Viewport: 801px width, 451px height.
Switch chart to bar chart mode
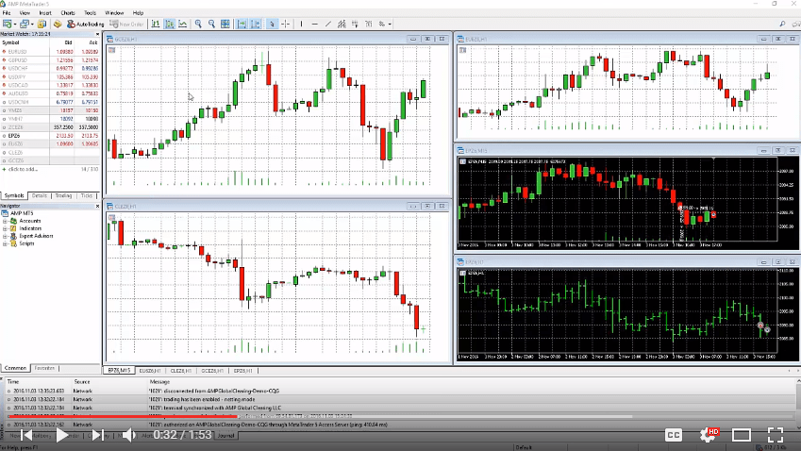pos(156,24)
